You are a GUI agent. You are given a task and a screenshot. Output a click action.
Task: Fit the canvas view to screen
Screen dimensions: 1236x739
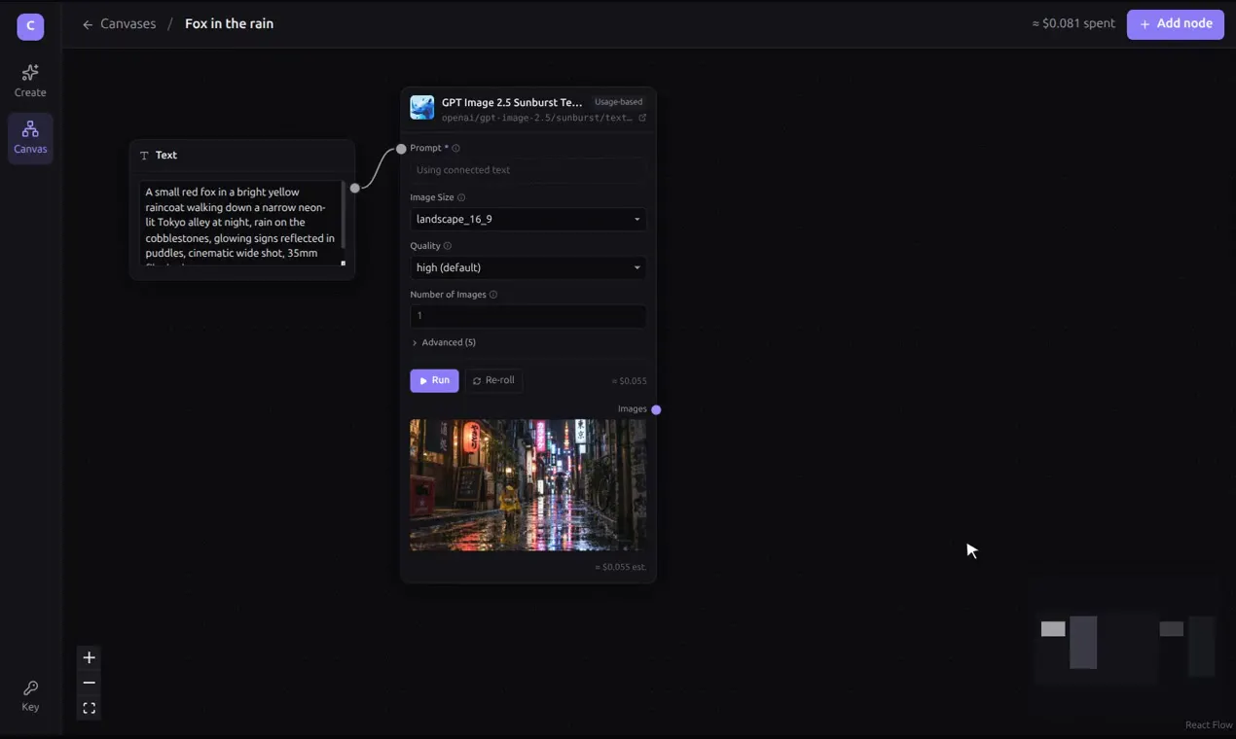[x=89, y=709]
